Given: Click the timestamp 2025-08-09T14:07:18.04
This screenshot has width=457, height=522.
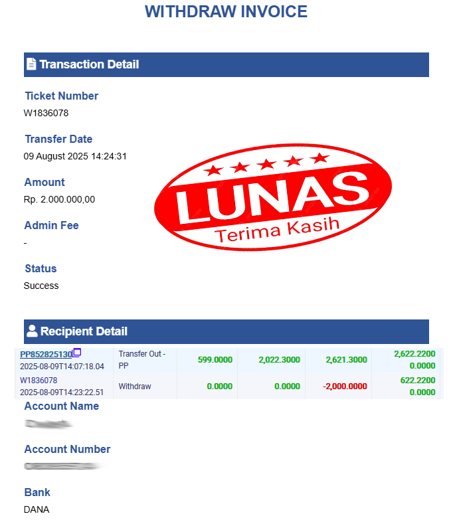Looking at the screenshot, I should tap(62, 366).
